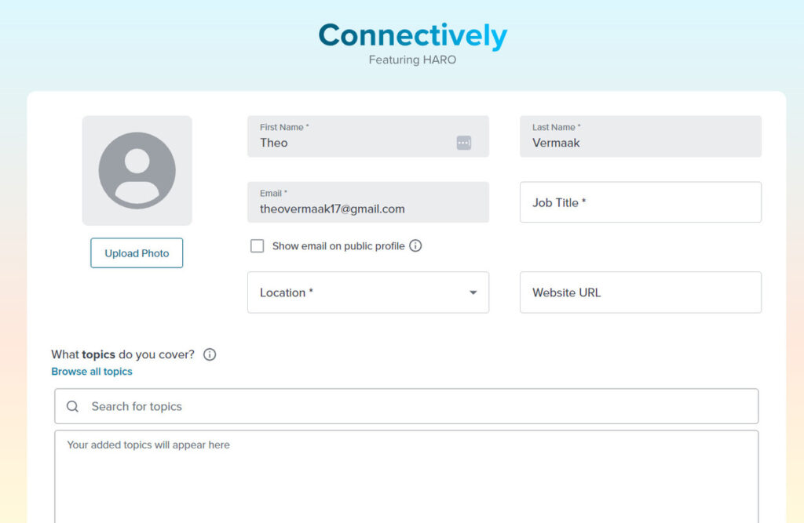Focus the Last Name field

[x=641, y=136]
